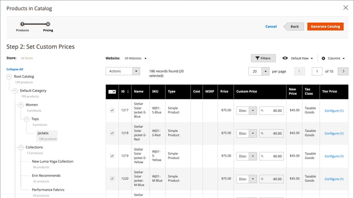Open the All Stores selector
This screenshot has width=354, height=198.
[x=27, y=58]
